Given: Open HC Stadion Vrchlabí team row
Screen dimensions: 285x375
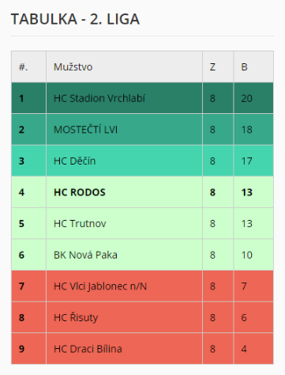Looking at the screenshot, I should click(142, 98).
